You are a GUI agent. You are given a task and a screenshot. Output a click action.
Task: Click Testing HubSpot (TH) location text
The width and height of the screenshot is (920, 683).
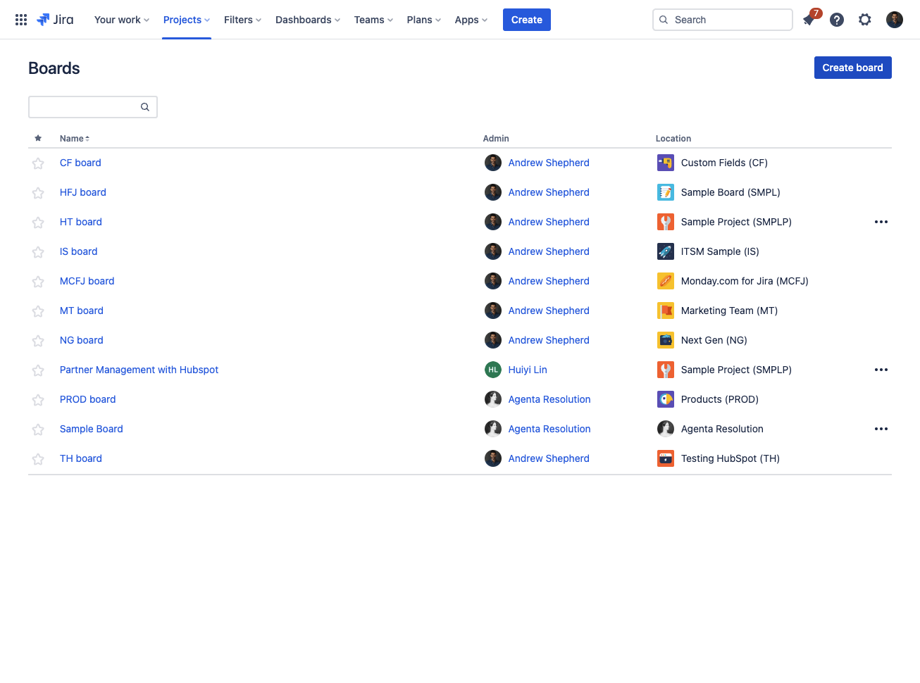[731, 458]
